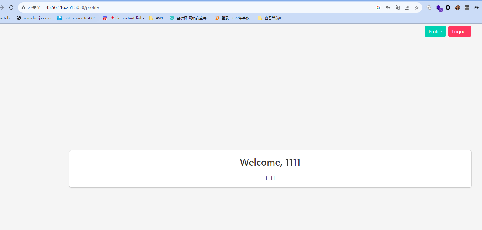Open the cookie editor extension
This screenshot has width=482, height=230.
coord(457,7)
